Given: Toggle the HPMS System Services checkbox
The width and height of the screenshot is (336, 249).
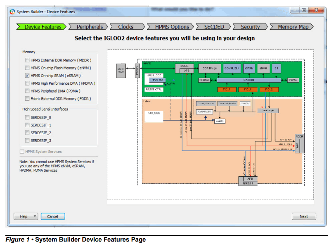Looking at the screenshot, I should click(x=22, y=152).
